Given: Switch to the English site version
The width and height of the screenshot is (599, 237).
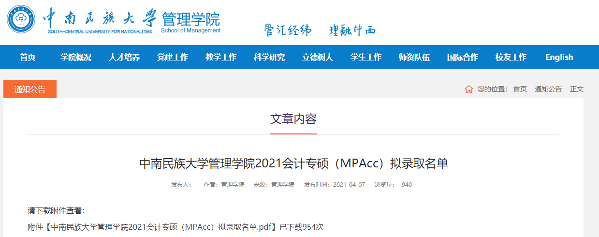Looking at the screenshot, I should pos(559,57).
